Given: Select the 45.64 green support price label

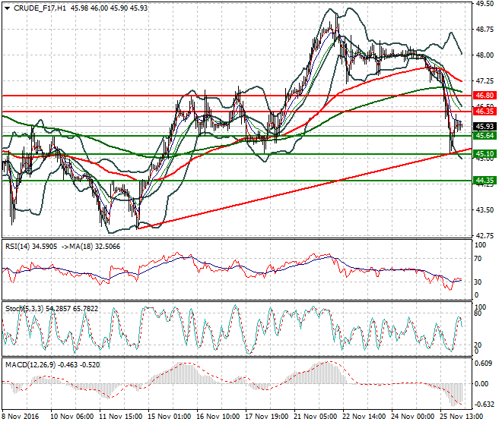Looking at the screenshot, I should pyautogui.click(x=485, y=136).
